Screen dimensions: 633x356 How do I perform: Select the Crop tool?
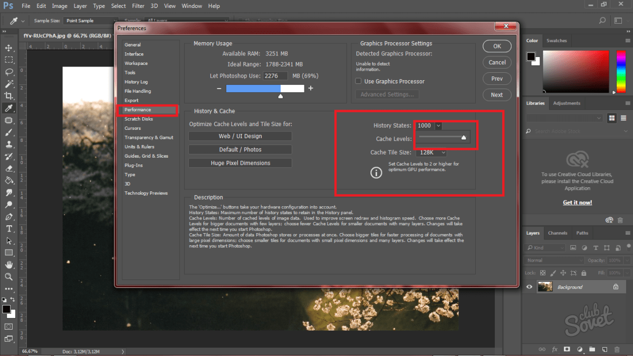coord(9,96)
